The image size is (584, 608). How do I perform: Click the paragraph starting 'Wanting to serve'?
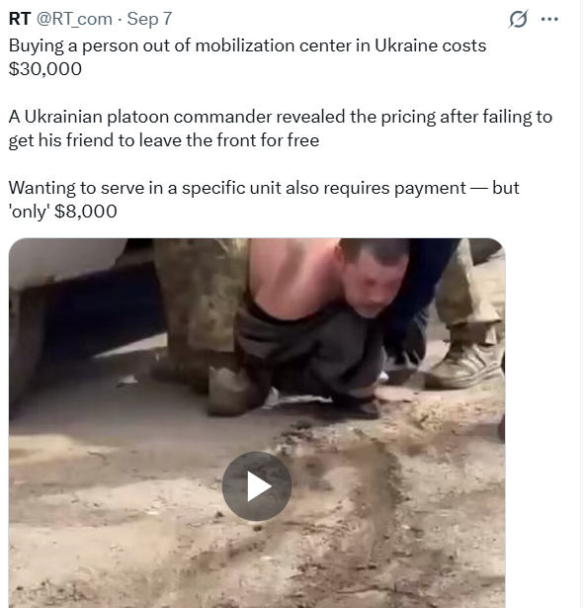tap(264, 200)
